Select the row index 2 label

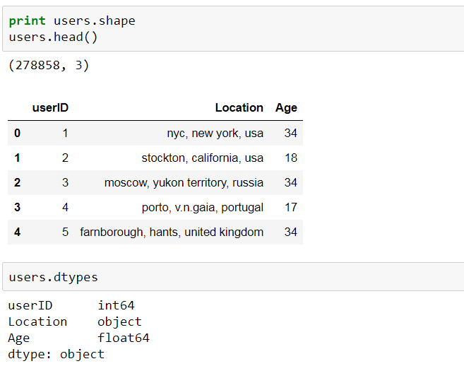tap(17, 182)
